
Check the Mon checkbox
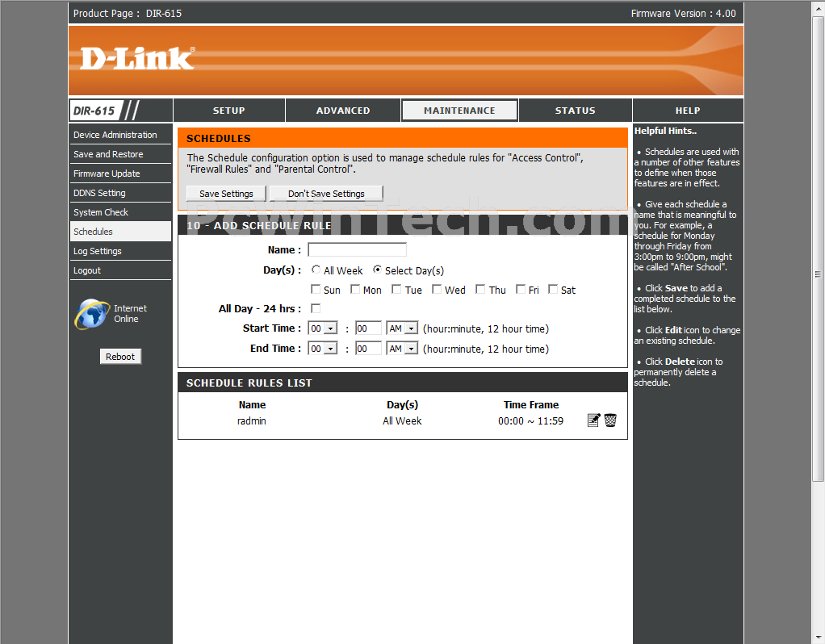point(355,289)
